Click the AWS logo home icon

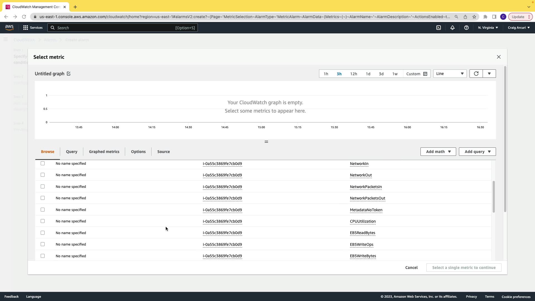pyautogui.click(x=9, y=27)
